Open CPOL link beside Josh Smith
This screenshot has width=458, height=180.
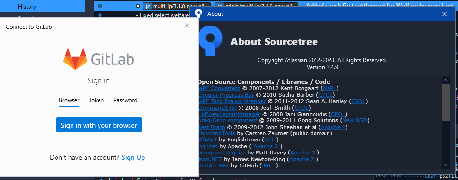pyautogui.click(x=302, y=108)
